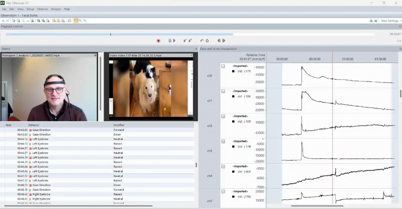Image resolution: width=402 pixels, height=209 pixels.
Task: Close the Playback Control panel
Action: (400, 26)
